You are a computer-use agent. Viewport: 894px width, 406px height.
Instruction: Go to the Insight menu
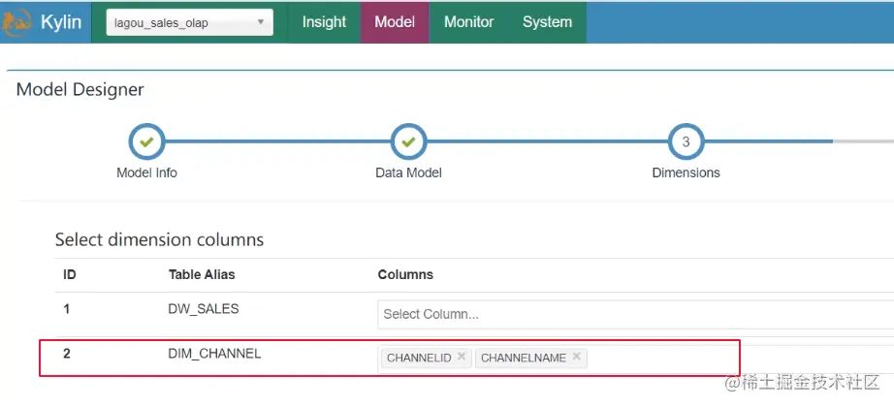[324, 22]
